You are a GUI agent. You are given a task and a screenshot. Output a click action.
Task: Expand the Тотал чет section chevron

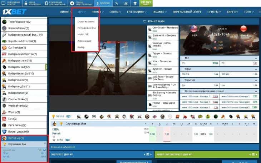(x=256, y=80)
